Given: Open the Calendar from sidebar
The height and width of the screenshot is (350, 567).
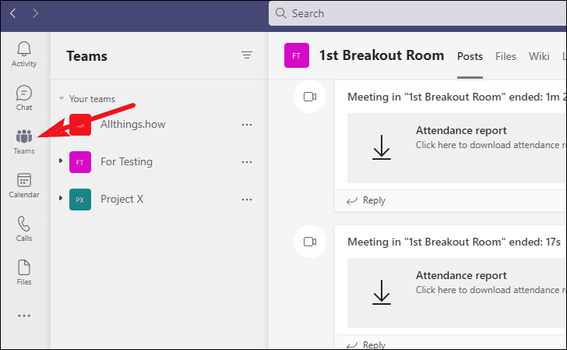Looking at the screenshot, I should tap(24, 185).
